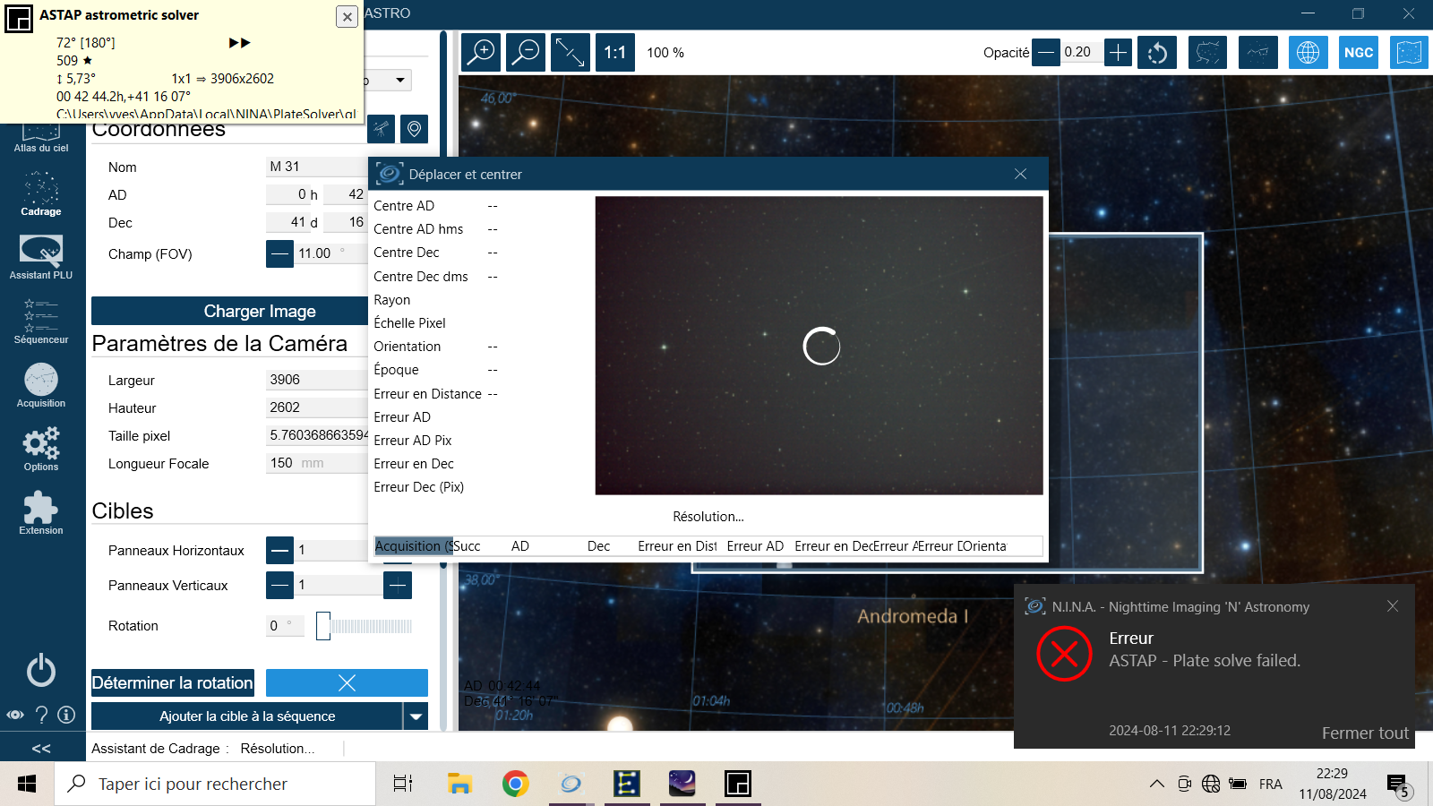This screenshot has height=806, width=1433.
Task: Open the Séquenceur sidebar tab
Action: (41, 322)
